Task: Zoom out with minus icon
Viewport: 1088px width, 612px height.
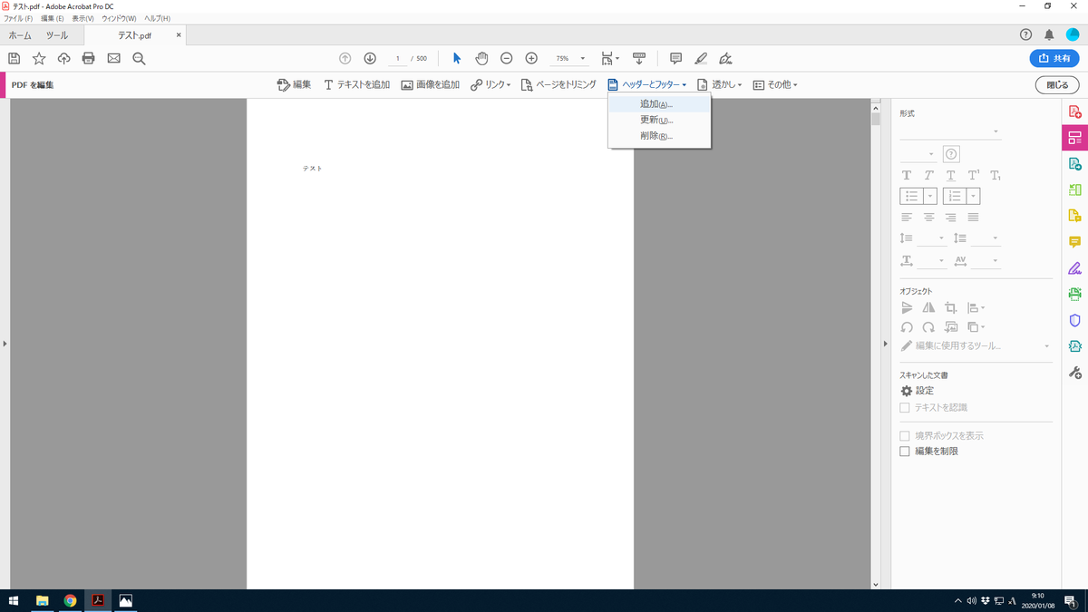Action: (507, 58)
